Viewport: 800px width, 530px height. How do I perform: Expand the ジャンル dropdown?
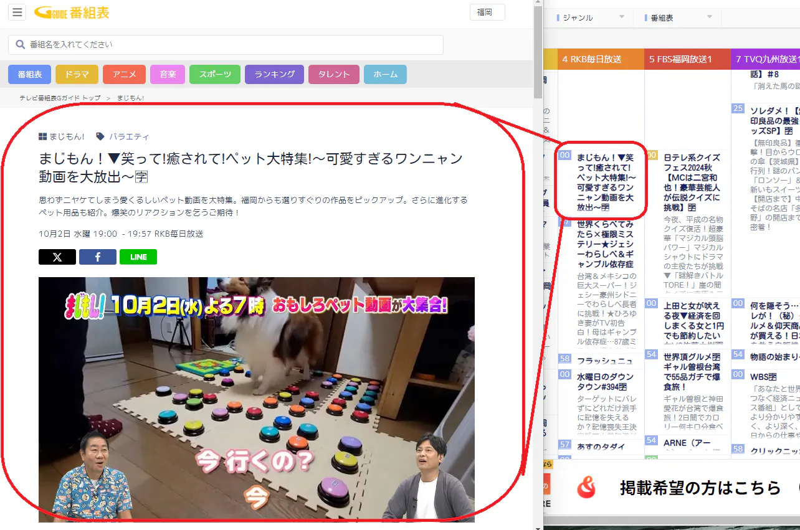tap(621, 17)
